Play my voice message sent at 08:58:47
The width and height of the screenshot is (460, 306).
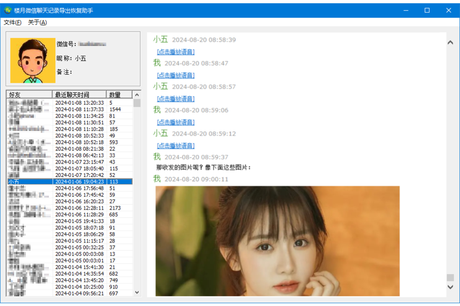(x=176, y=75)
